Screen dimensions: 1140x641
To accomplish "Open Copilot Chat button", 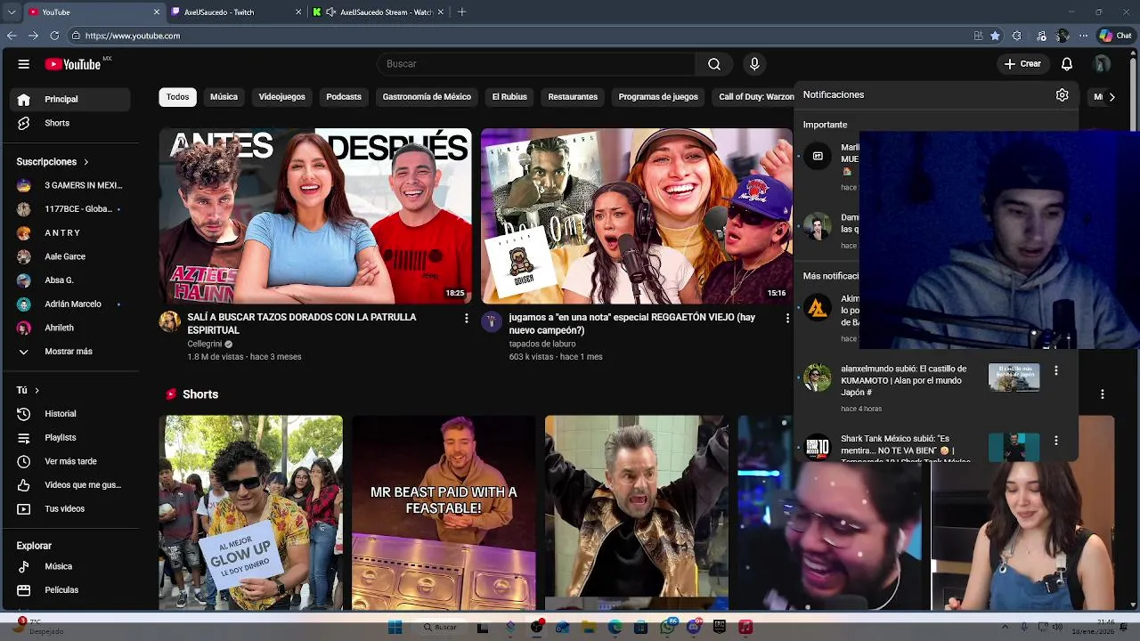I will tap(1115, 36).
